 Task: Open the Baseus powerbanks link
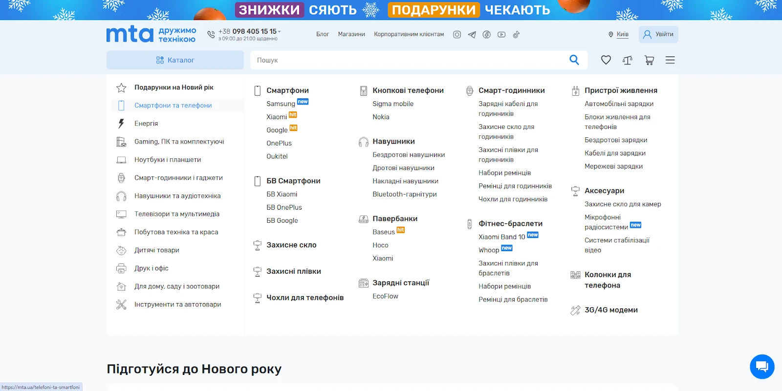click(384, 232)
